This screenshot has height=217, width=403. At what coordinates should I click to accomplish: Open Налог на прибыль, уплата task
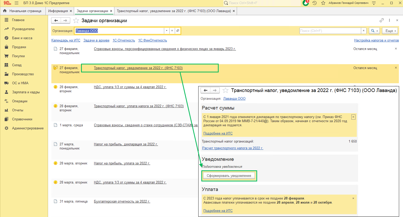tap(122, 163)
